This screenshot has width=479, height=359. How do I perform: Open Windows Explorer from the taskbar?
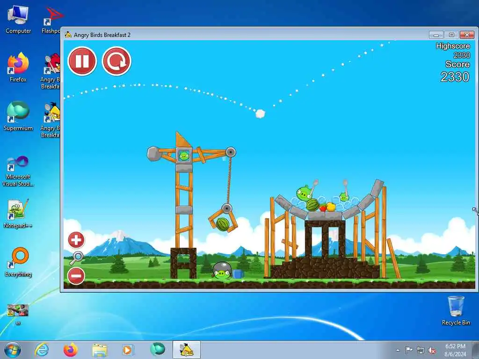coord(100,350)
